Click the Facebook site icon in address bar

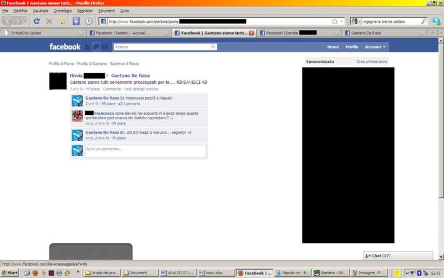103,21
